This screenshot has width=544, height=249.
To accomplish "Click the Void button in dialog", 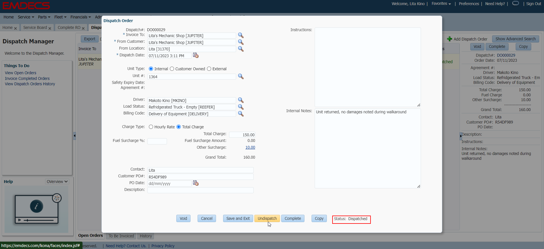I will coord(183,218).
